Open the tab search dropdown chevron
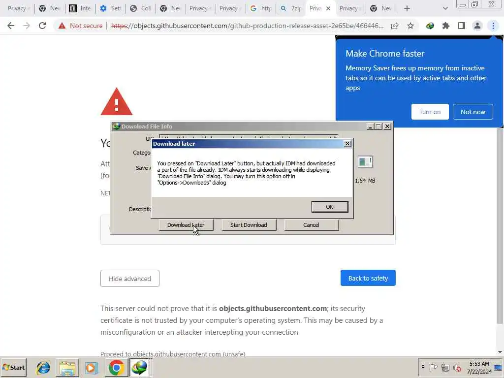This screenshot has height=378, width=504. (x=445, y=8)
